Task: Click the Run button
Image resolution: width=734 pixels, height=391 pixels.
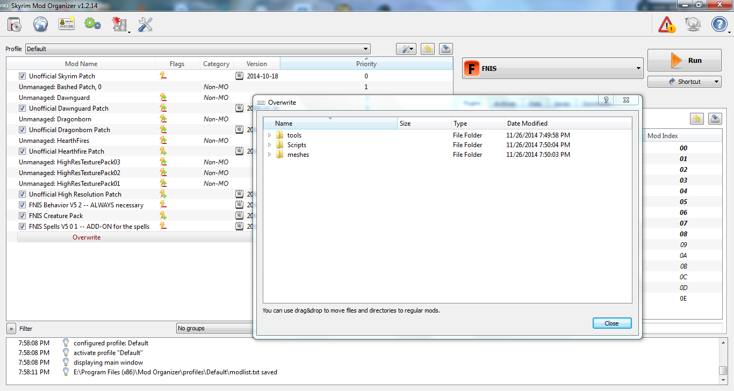Action: pyautogui.click(x=684, y=60)
